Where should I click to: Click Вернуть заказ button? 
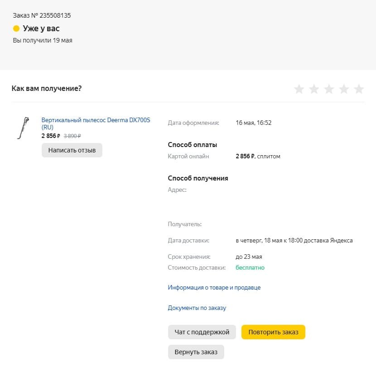[196, 352]
